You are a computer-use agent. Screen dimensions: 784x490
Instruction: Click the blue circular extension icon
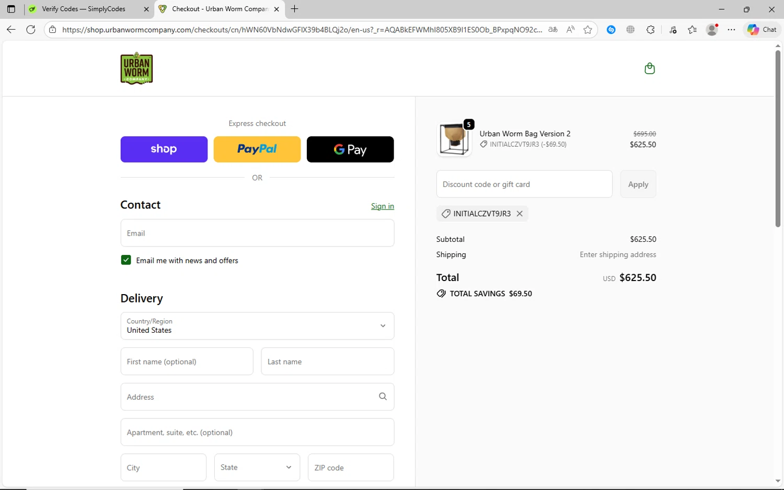pos(611,30)
